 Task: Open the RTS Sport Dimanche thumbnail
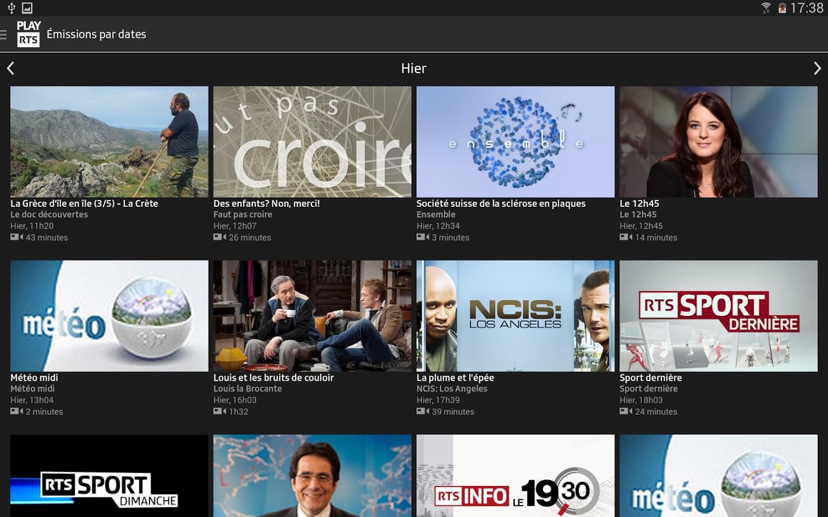click(x=109, y=476)
